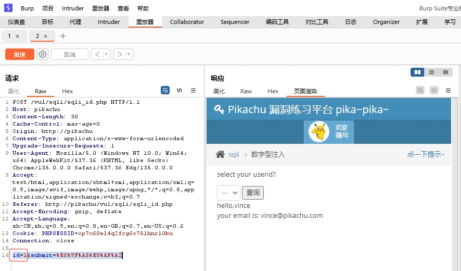Screen dimensions: 461x271
Task: Select the response Hex tab
Action: (x=273, y=91)
